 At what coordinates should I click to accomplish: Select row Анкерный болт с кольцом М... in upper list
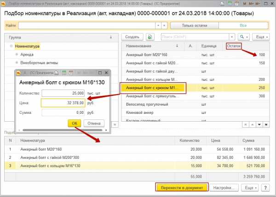pos(195,79)
